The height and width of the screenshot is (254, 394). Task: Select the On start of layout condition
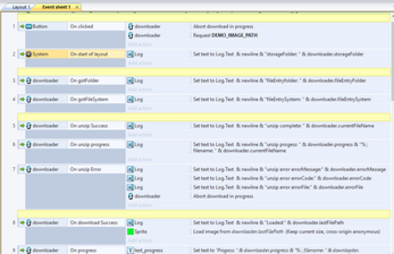pyautogui.click(x=96, y=54)
